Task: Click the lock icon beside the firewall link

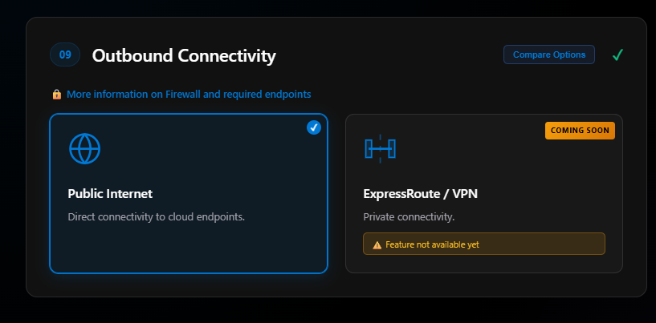Action: point(57,95)
